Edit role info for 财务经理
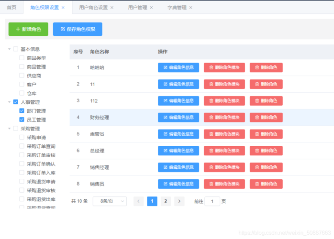 pyautogui.click(x=178, y=118)
